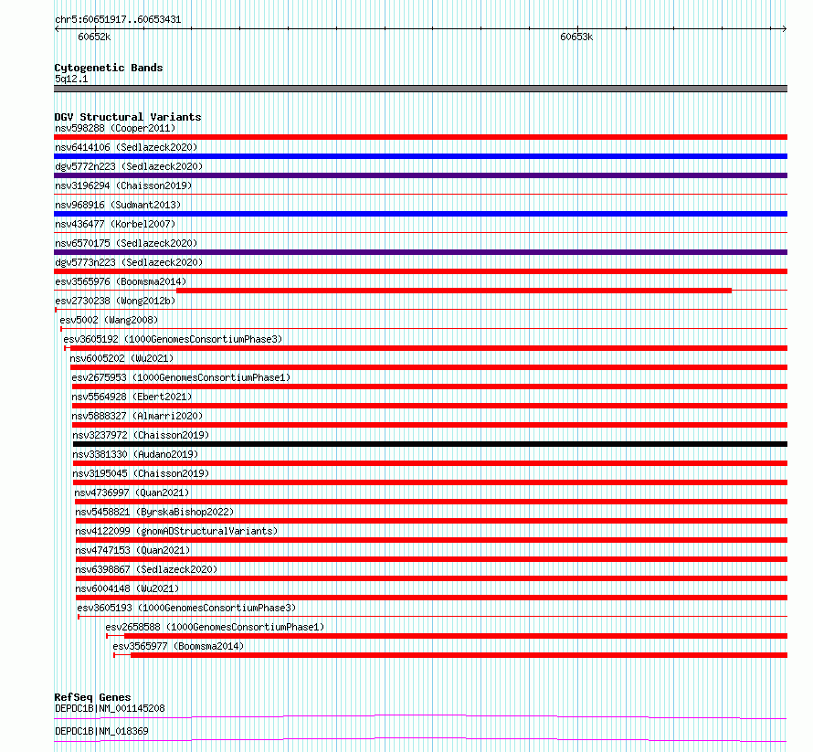Select nsv4122099 (gnomADStructuralVariants) label
This screenshot has width=813, height=752.
(176, 531)
